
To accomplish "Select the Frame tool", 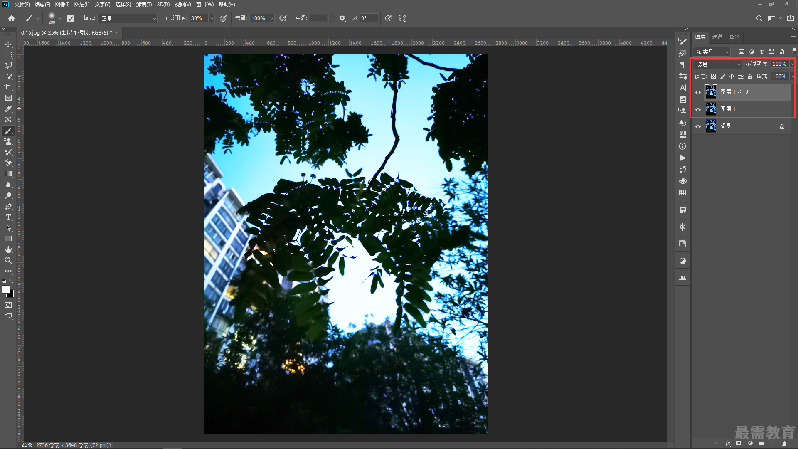I will (8, 98).
